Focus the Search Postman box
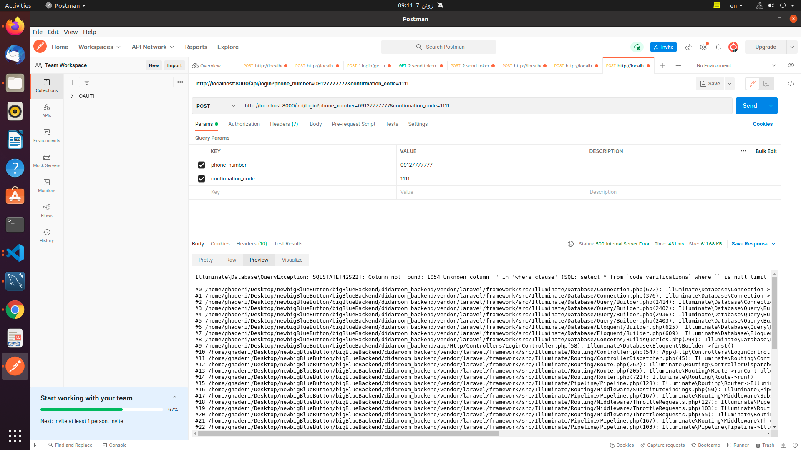This screenshot has height=450, width=801. [x=438, y=47]
